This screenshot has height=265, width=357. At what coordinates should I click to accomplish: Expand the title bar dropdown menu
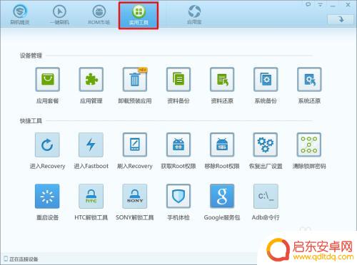click(321, 5)
